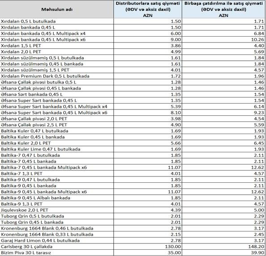Viewport: 266px width, 256px height.
Task: Click the 'Xırdalan 1,5 L PET' cell
Action: [57, 46]
